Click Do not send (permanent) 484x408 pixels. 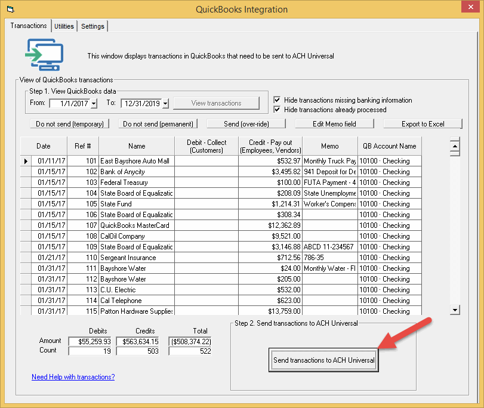coord(158,123)
